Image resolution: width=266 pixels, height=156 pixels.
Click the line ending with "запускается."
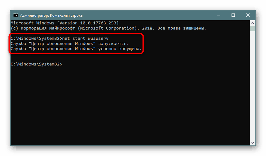coord(69,44)
